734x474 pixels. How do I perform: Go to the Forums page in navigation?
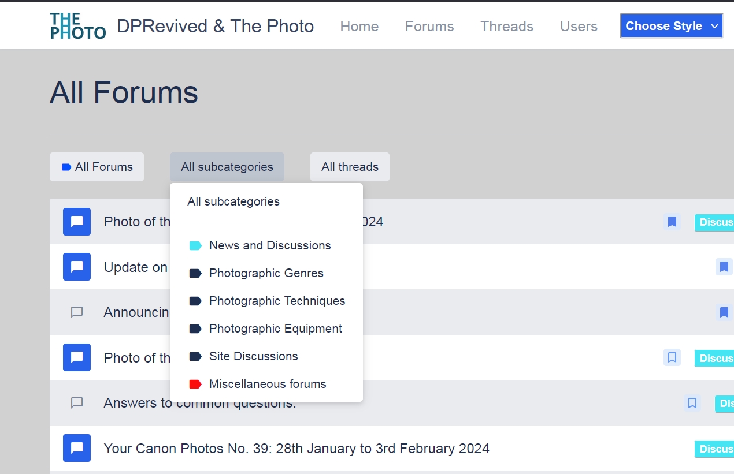click(x=429, y=27)
